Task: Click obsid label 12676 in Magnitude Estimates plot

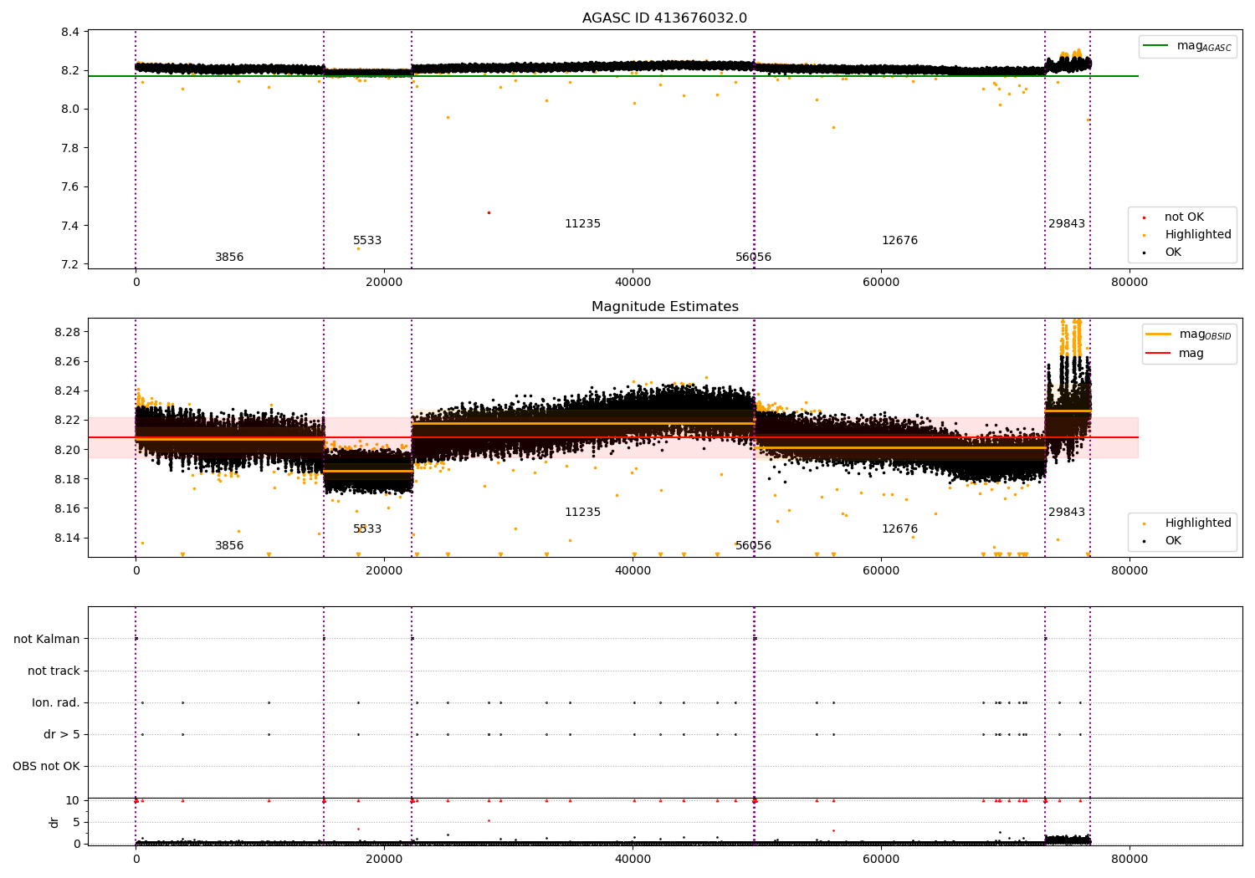Action: coord(899,529)
